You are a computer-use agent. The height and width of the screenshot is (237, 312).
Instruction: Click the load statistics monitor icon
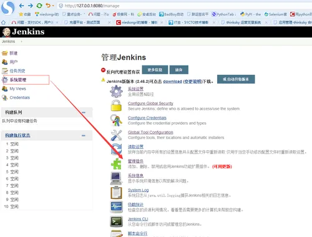click(x=116, y=207)
